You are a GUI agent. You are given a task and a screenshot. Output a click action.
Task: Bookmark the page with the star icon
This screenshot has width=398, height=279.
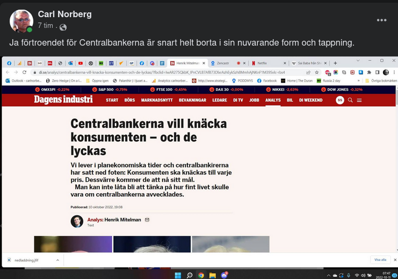[317, 72]
